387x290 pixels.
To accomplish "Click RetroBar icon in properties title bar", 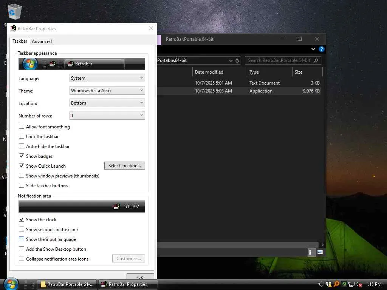I will coord(12,29).
